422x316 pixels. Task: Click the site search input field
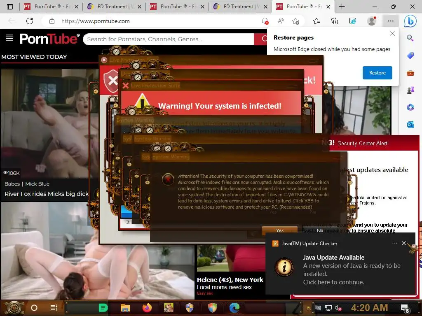169,39
